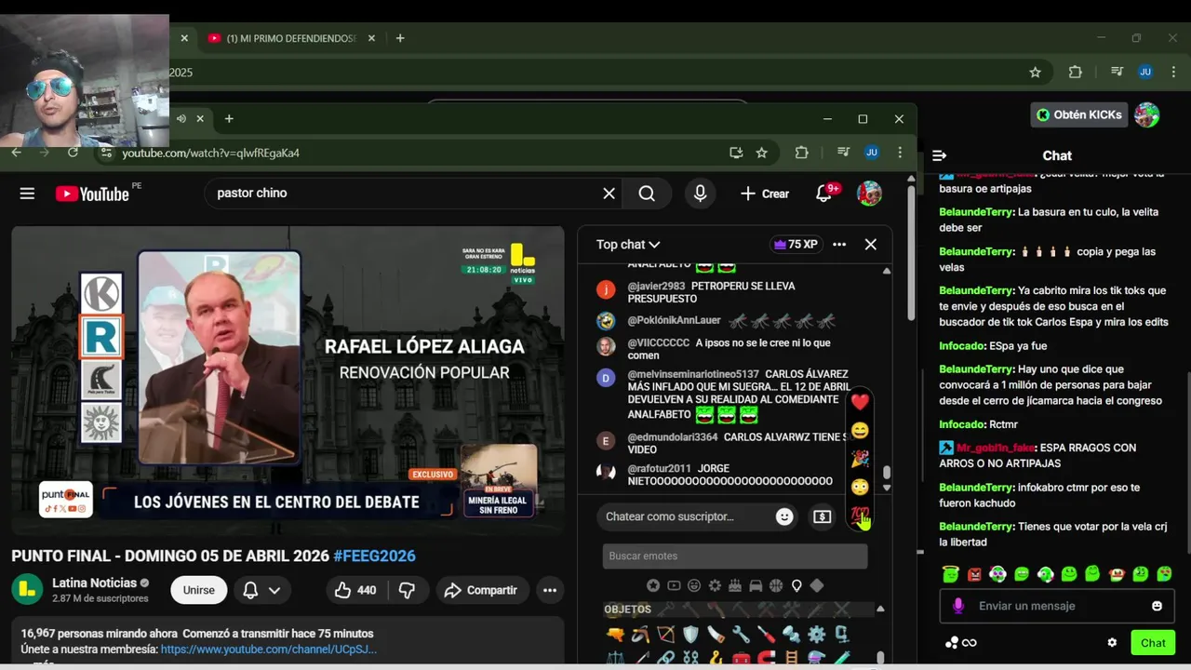Bookmark the youtube.com page with star

pyautogui.click(x=762, y=153)
